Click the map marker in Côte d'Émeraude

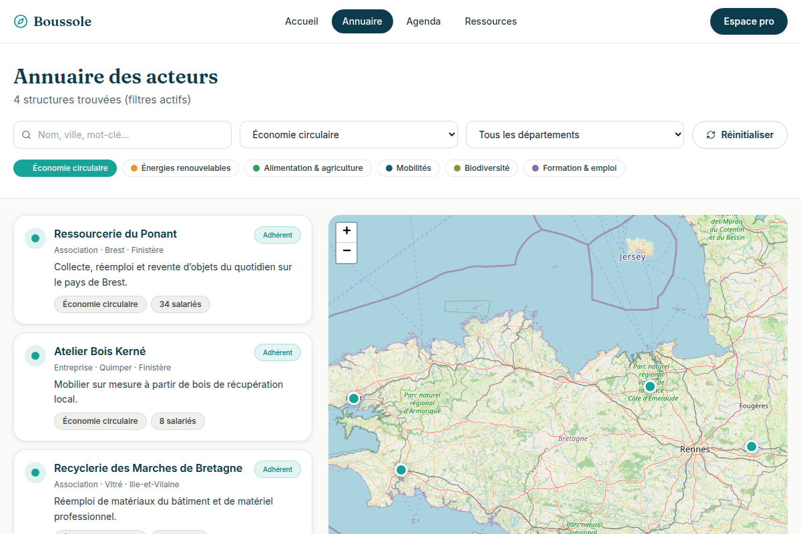point(650,386)
